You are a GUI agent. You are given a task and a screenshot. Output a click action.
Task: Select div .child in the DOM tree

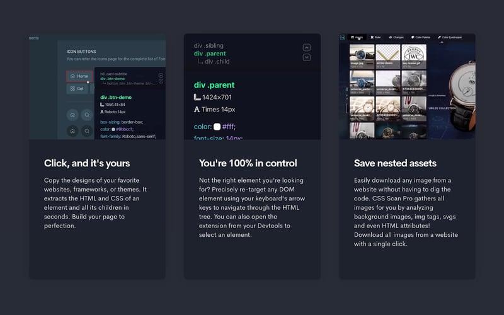pyautogui.click(x=217, y=61)
